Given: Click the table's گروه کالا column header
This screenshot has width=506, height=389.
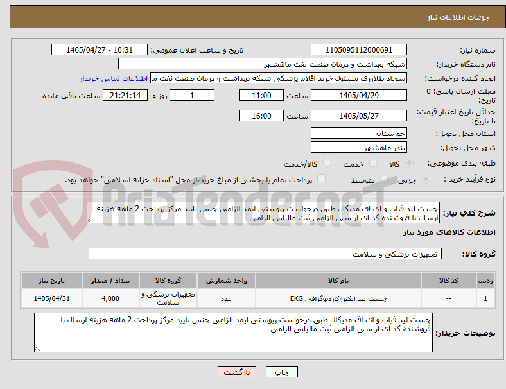Looking at the screenshot, I should [168, 281].
